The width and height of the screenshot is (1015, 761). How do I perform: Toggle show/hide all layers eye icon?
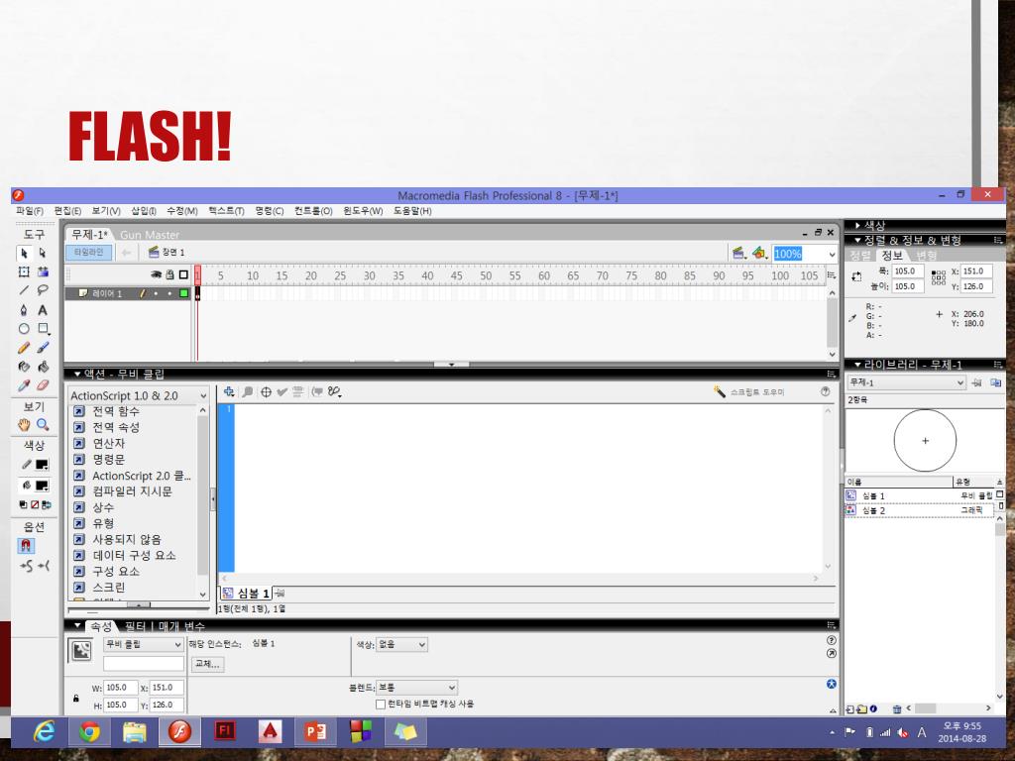[x=156, y=275]
